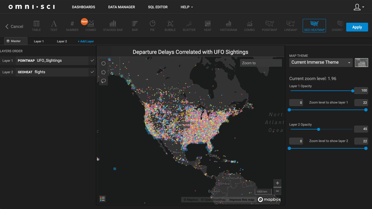
Task: Activate the circle selection map tool
Action: point(103,63)
